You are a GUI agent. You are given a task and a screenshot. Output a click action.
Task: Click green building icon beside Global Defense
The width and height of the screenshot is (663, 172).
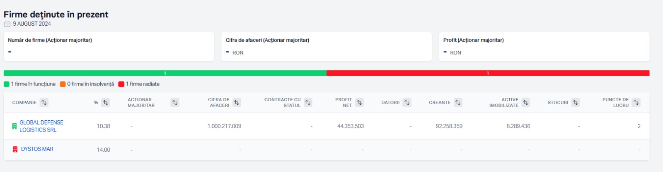[x=15, y=126]
